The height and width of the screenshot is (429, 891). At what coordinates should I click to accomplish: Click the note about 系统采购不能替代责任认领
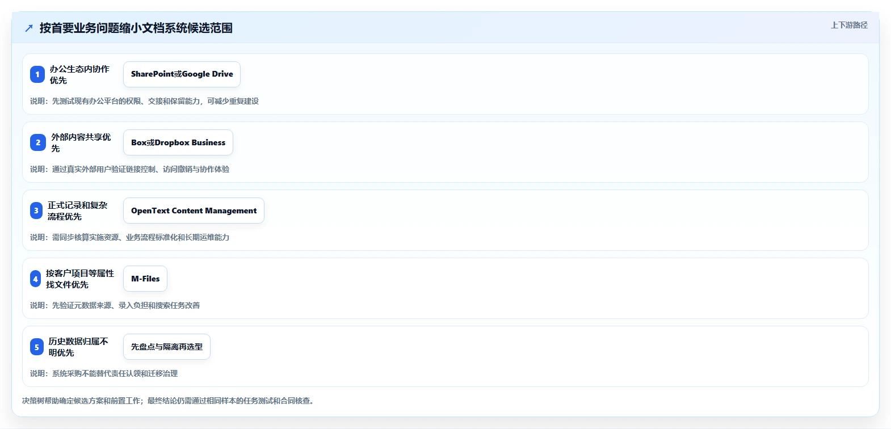[x=104, y=373]
